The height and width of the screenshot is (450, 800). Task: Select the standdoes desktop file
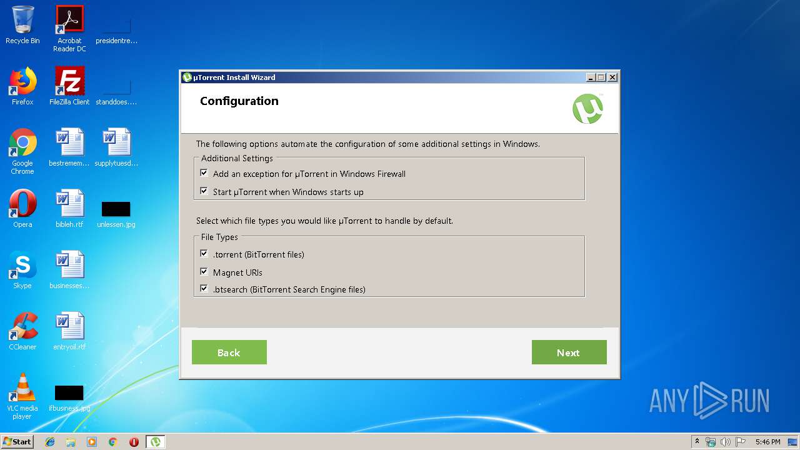tap(116, 91)
